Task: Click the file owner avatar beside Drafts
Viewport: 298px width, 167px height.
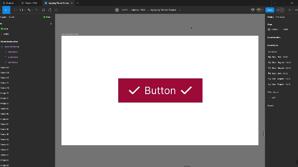Action: coord(117,10)
